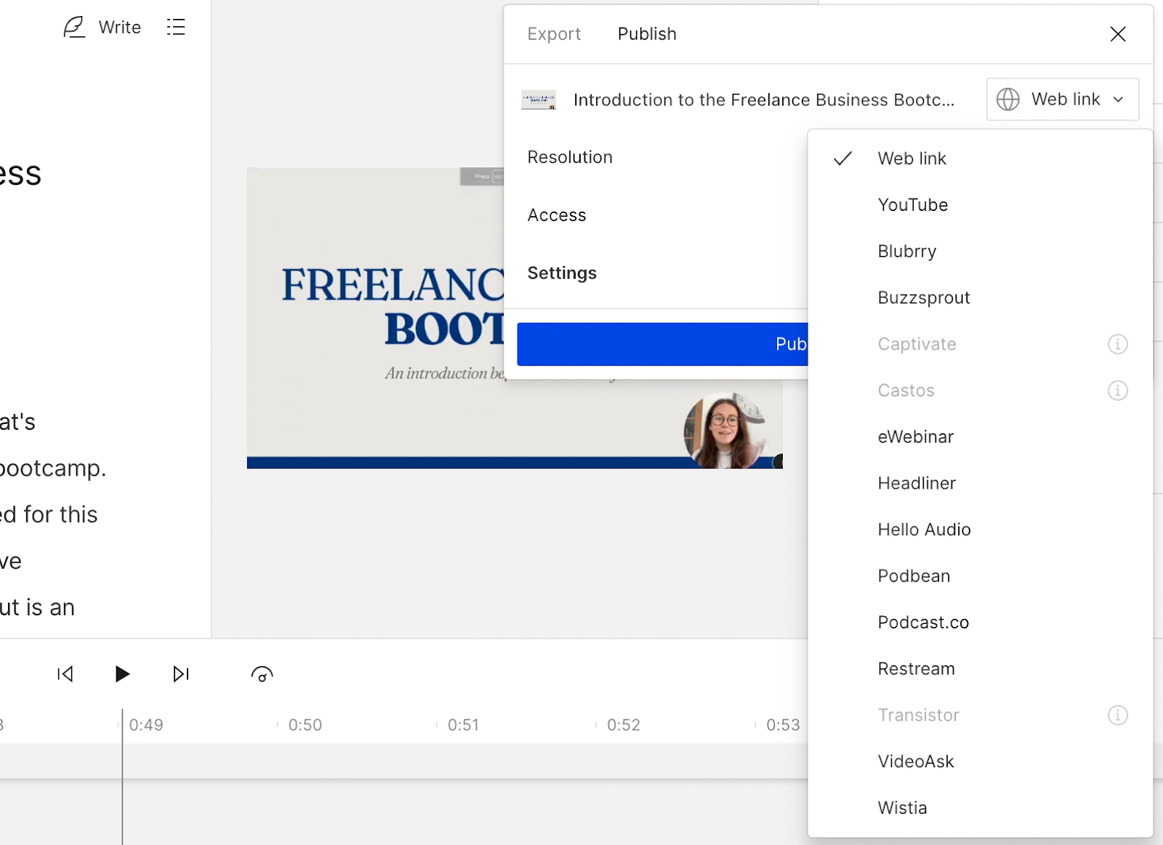Screen dimensions: 1163x845
Task: Click the 0:50 mark on the timeline ruler
Action: click(305, 725)
